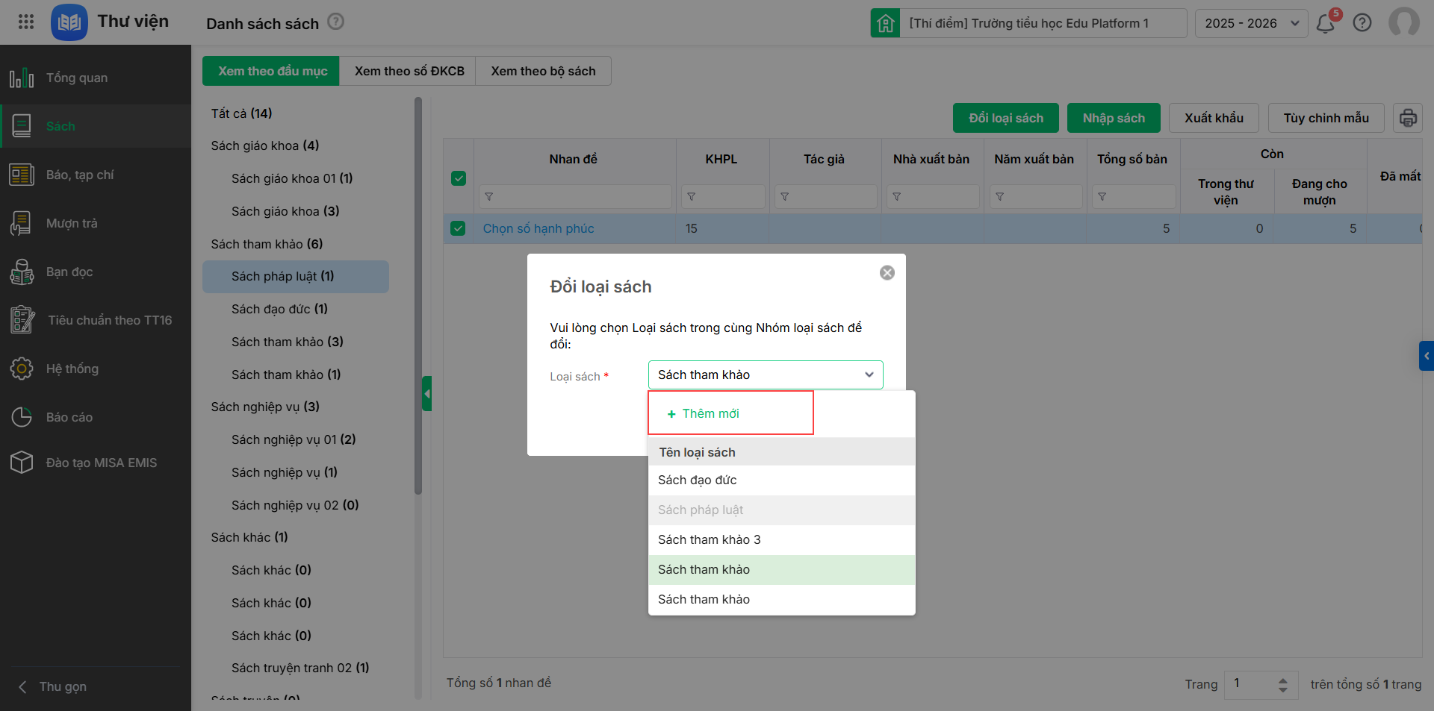Open the help question mark icon
The height and width of the screenshot is (711, 1434).
tap(1362, 23)
